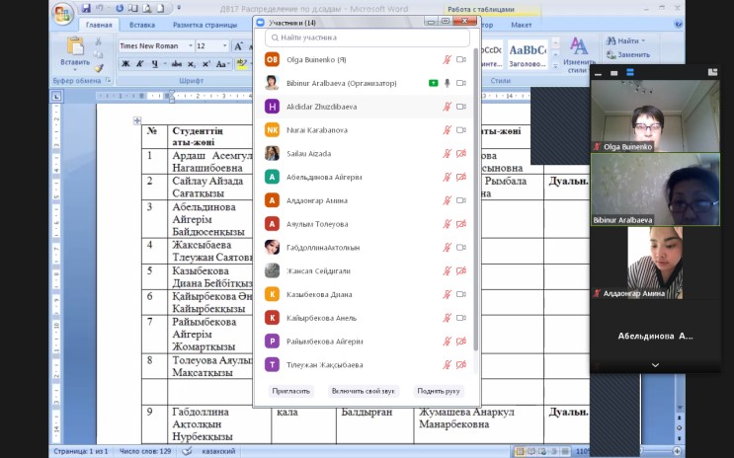
Task: Select the Format Painter brush
Action: click(99, 68)
